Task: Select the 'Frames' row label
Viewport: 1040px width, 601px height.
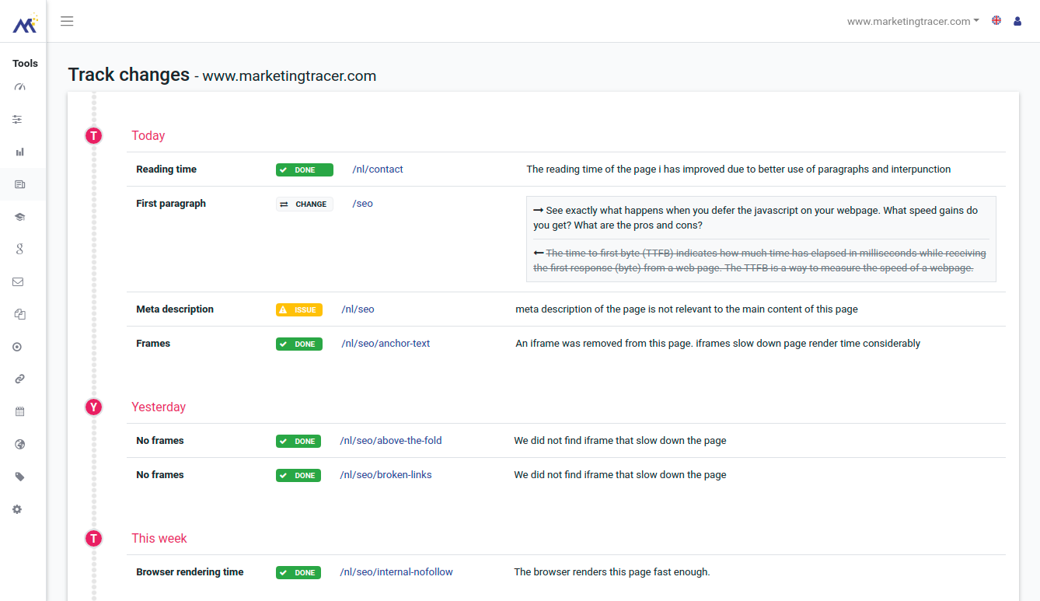Action: point(153,344)
